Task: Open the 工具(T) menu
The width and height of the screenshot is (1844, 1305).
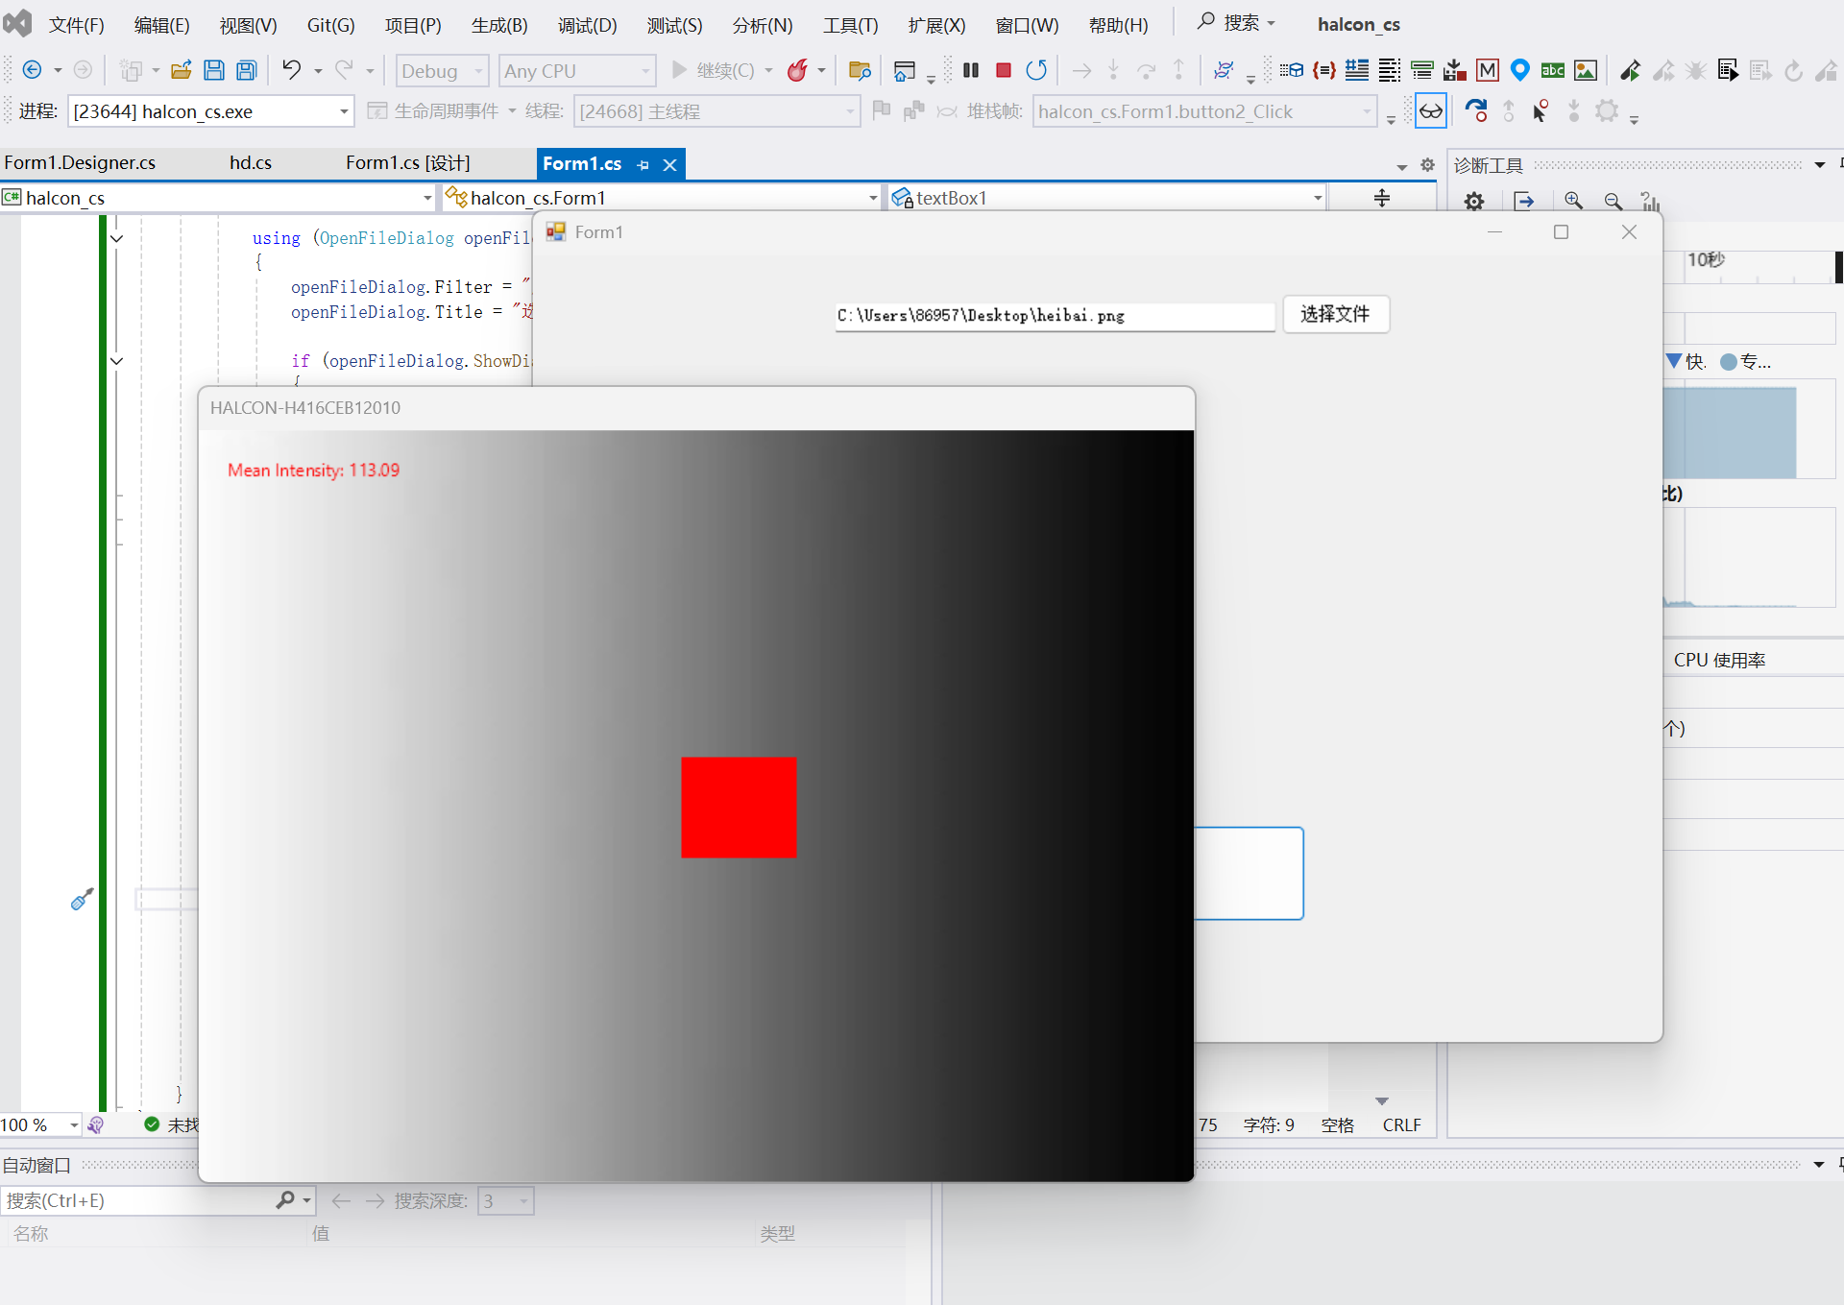Action: (x=850, y=25)
